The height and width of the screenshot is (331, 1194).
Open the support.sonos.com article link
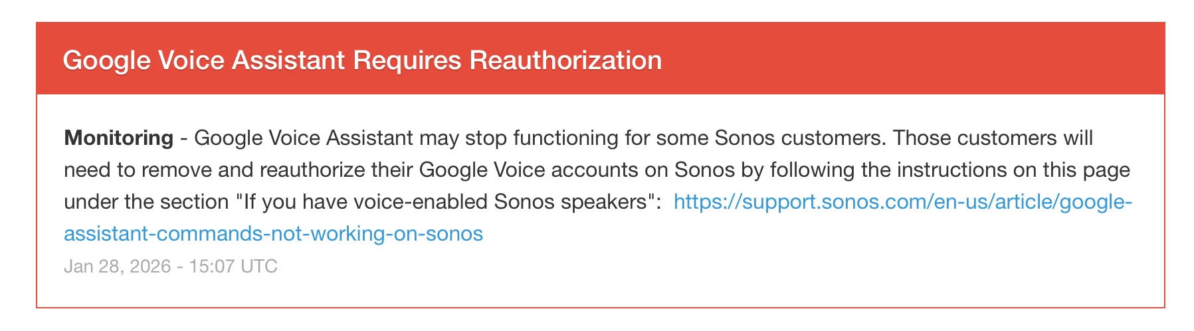tap(902, 202)
